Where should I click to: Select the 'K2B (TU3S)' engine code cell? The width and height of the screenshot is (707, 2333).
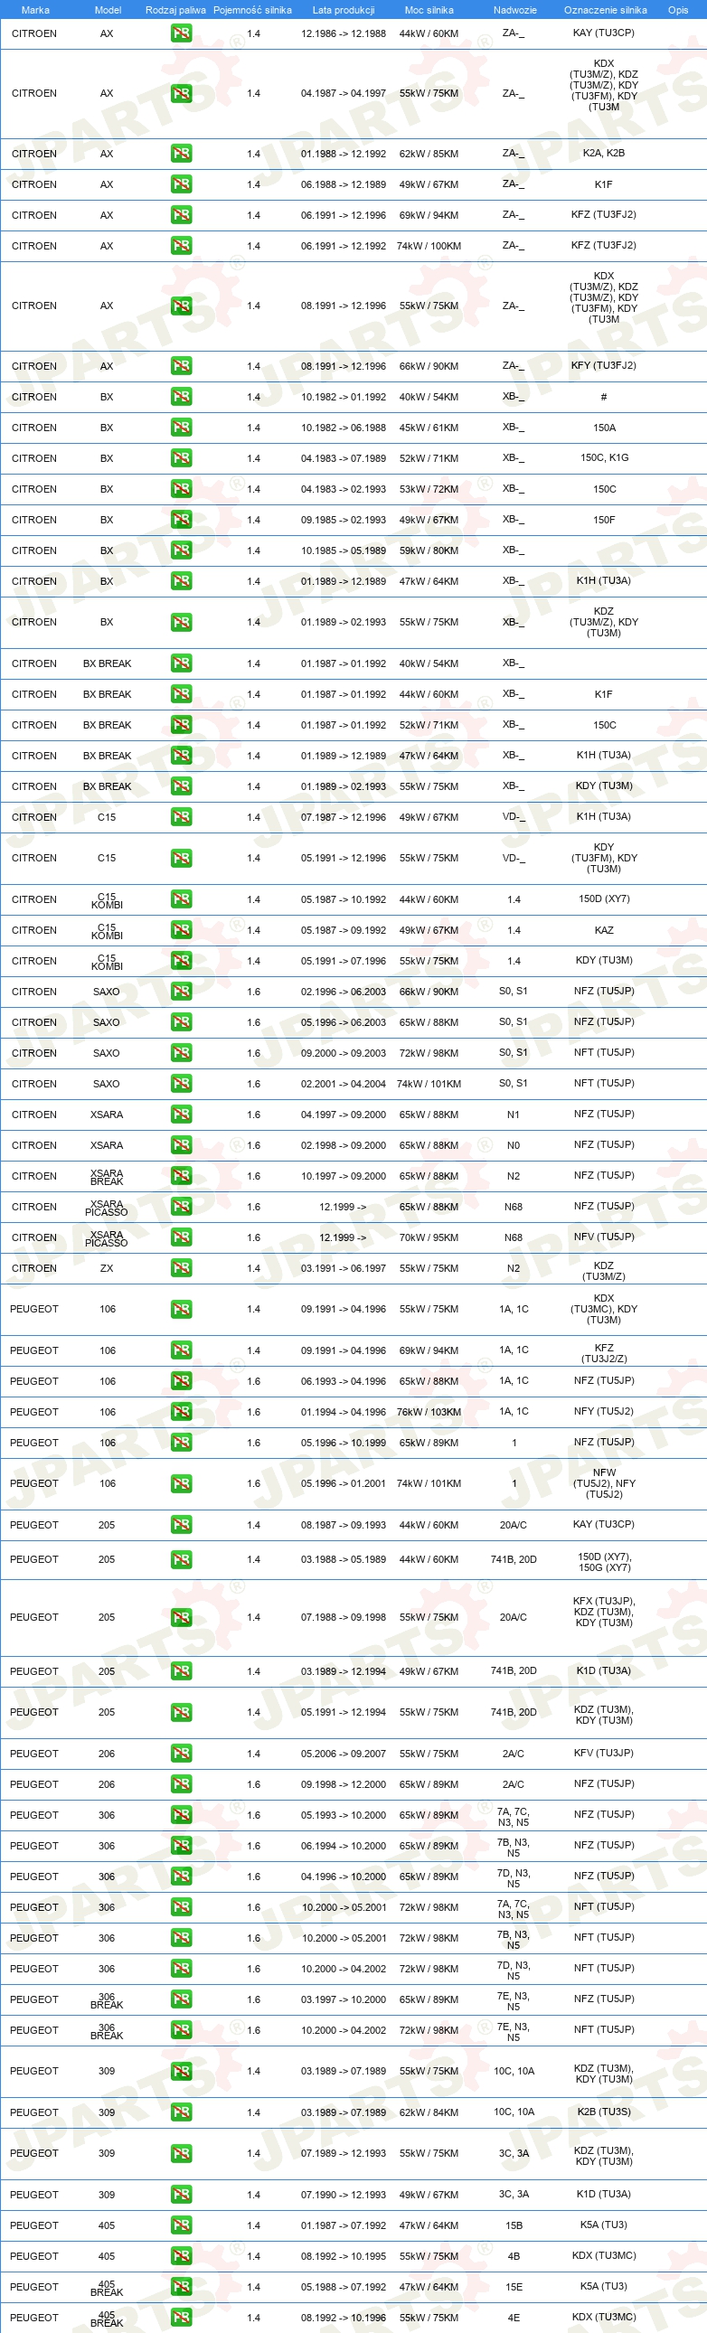[604, 2112]
